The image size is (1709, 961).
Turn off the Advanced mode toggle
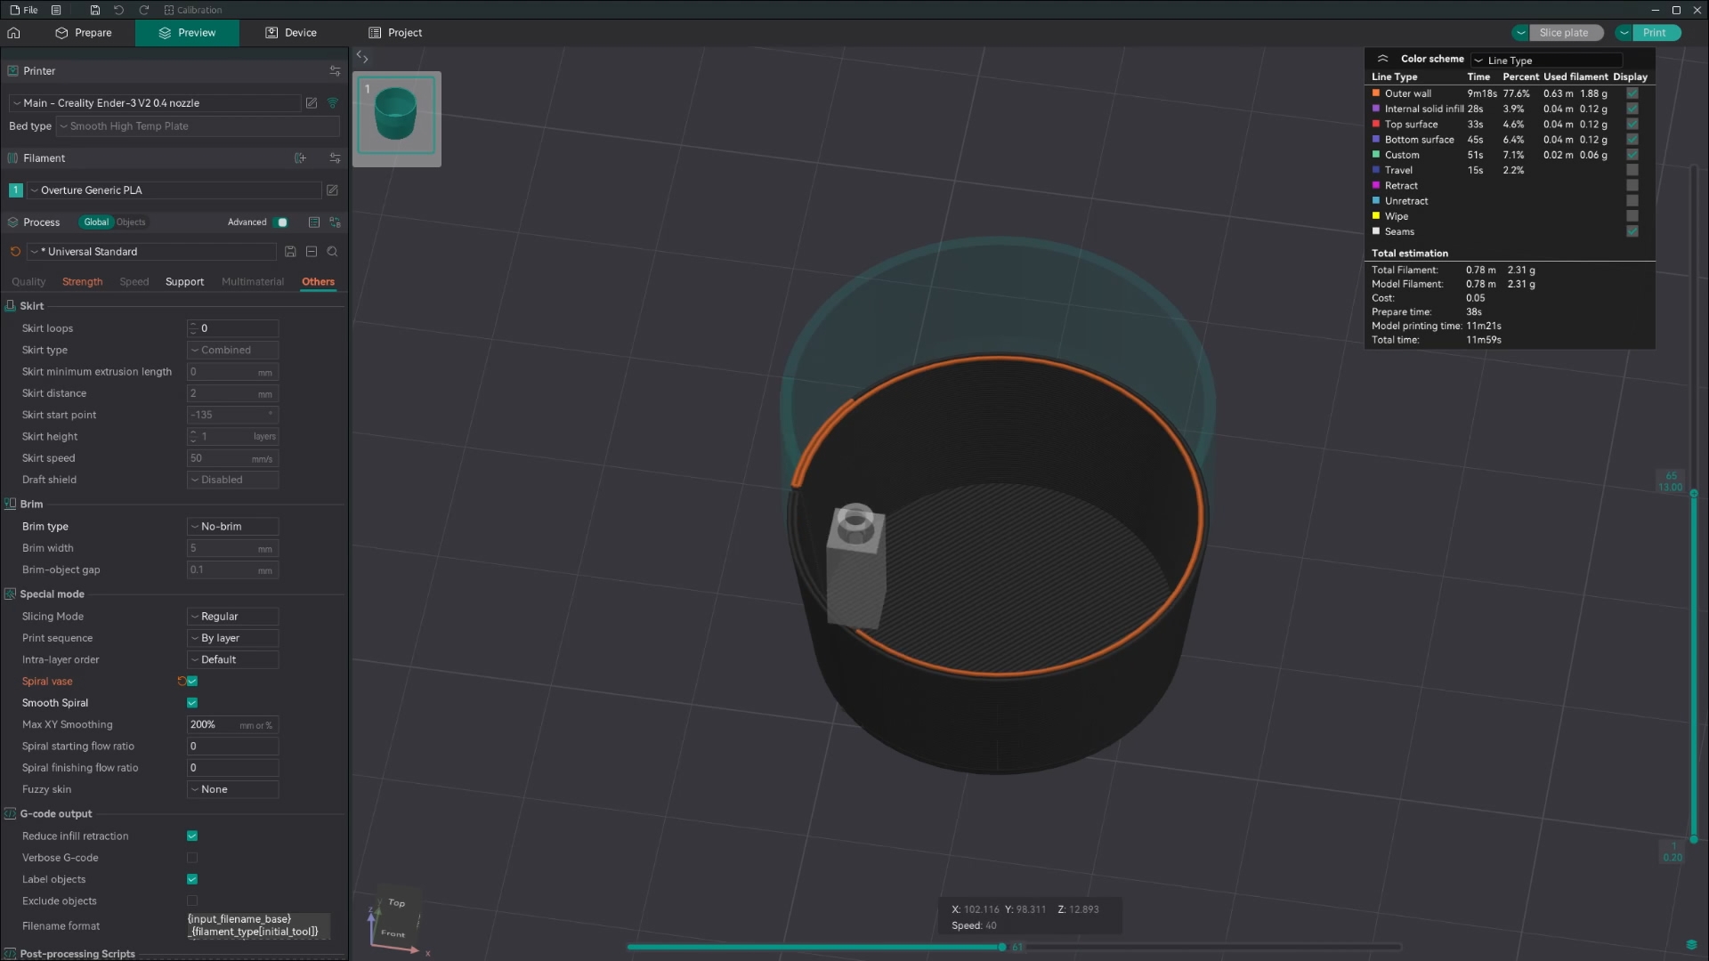point(281,222)
